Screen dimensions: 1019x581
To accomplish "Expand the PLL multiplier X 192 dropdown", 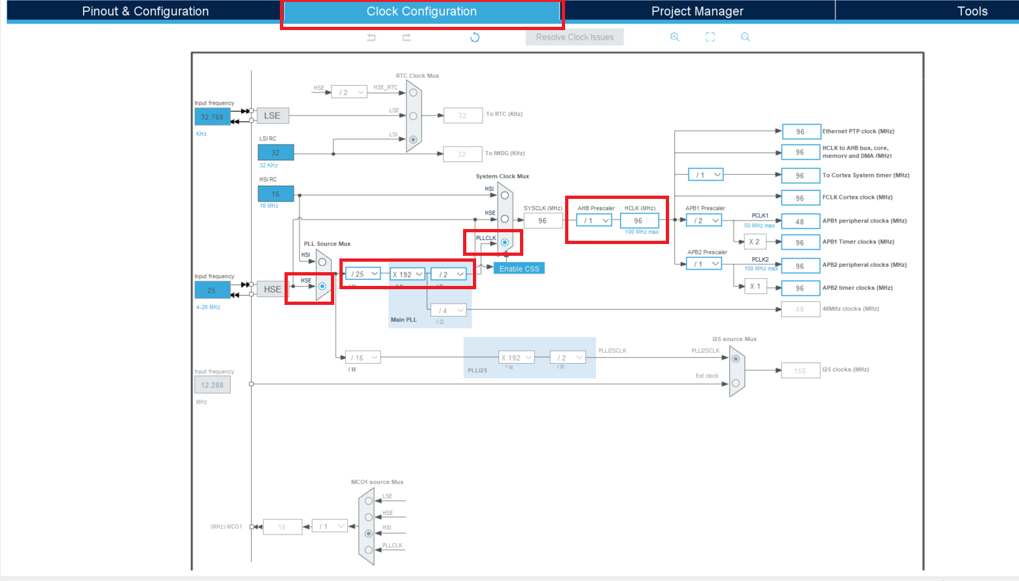I will tap(407, 274).
